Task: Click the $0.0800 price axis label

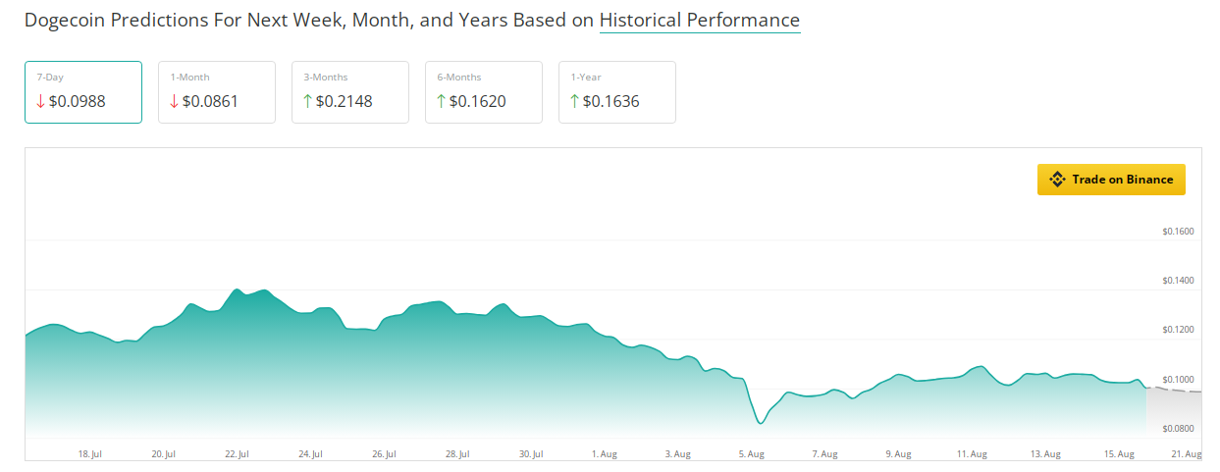Action: point(1178,429)
